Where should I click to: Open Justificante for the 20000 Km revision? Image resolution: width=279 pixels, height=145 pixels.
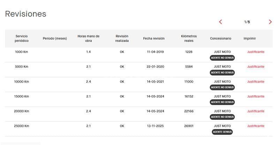click(256, 111)
